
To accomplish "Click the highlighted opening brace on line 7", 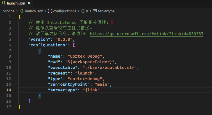I will click(39, 51).
